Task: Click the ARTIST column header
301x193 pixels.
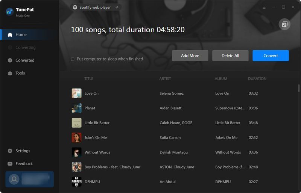Action: (165, 78)
